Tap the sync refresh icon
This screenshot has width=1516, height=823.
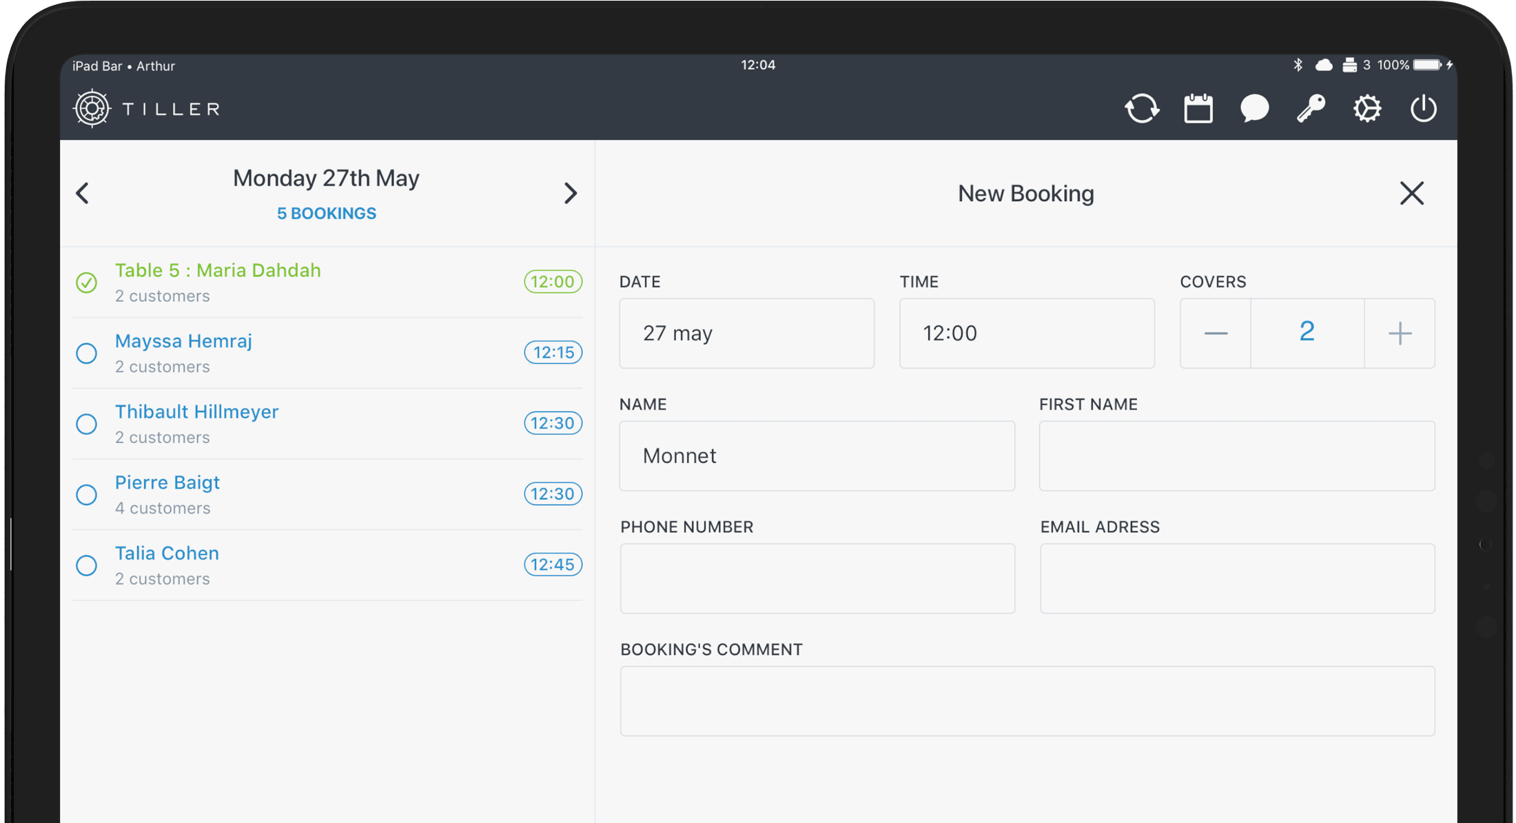pyautogui.click(x=1142, y=109)
